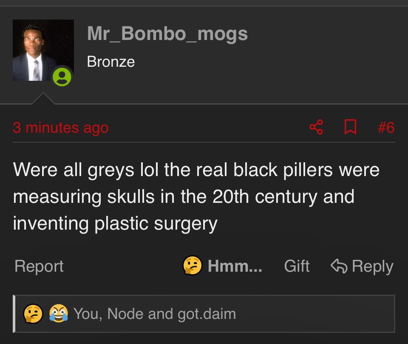Click thinking emoji beside Hmm... label
The height and width of the screenshot is (344, 408).
(x=193, y=266)
